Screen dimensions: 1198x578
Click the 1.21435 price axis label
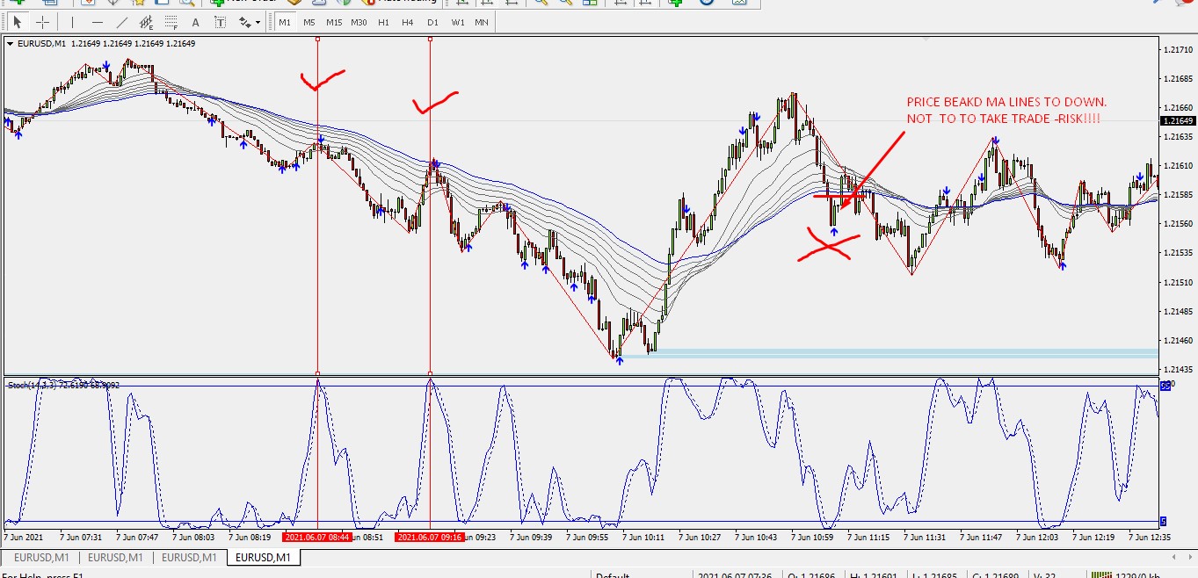click(x=1178, y=369)
